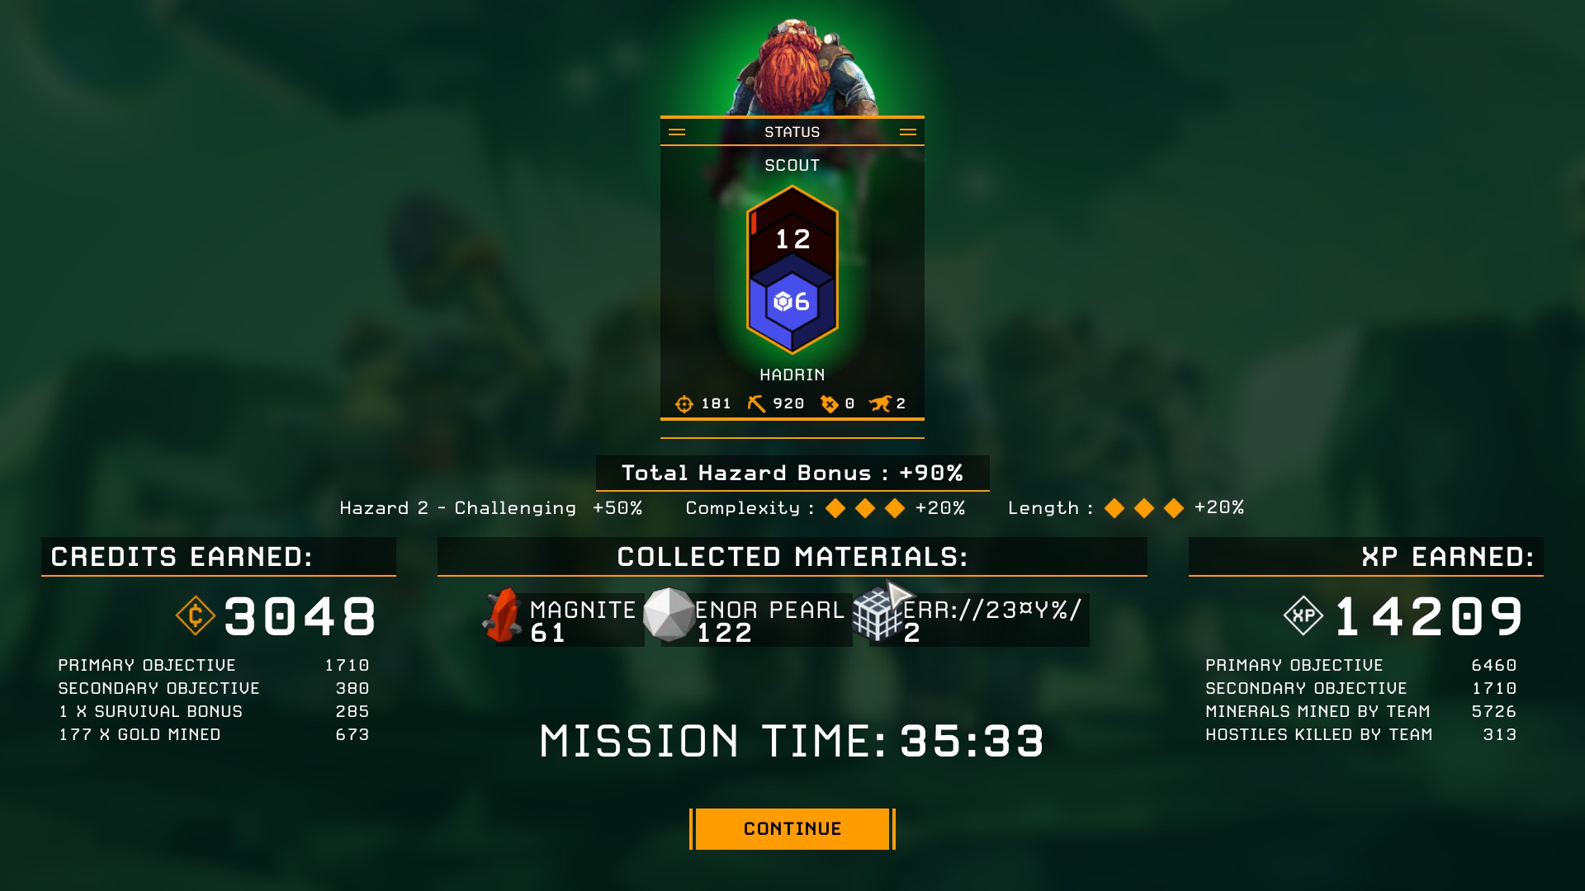The height and width of the screenshot is (891, 1585).
Task: Click the last Length diamond marker
Action: (x=1174, y=508)
